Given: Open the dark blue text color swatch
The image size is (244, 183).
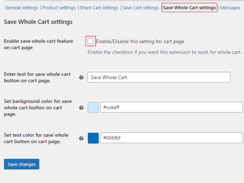Looking at the screenshot, I should (x=93, y=138).
